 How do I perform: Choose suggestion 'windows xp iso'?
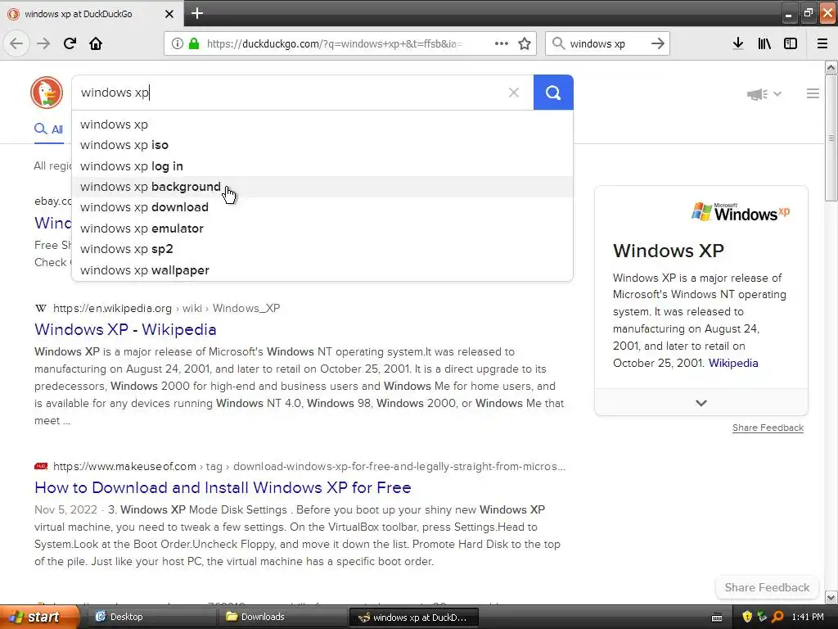(322, 145)
